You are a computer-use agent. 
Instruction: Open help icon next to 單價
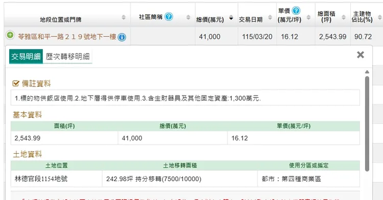point(296,11)
